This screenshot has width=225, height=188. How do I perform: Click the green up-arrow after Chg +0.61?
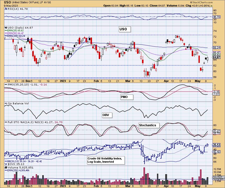[x=212, y=6]
